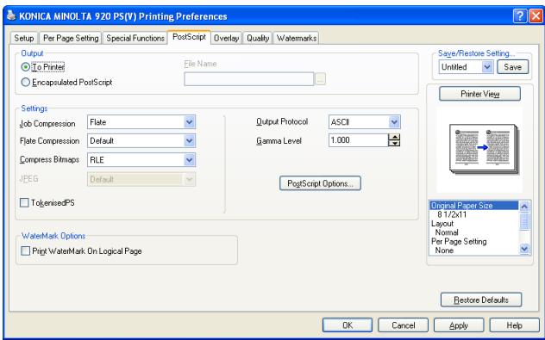545x340 pixels.
Task: Select the None list entry
Action: pos(473,250)
